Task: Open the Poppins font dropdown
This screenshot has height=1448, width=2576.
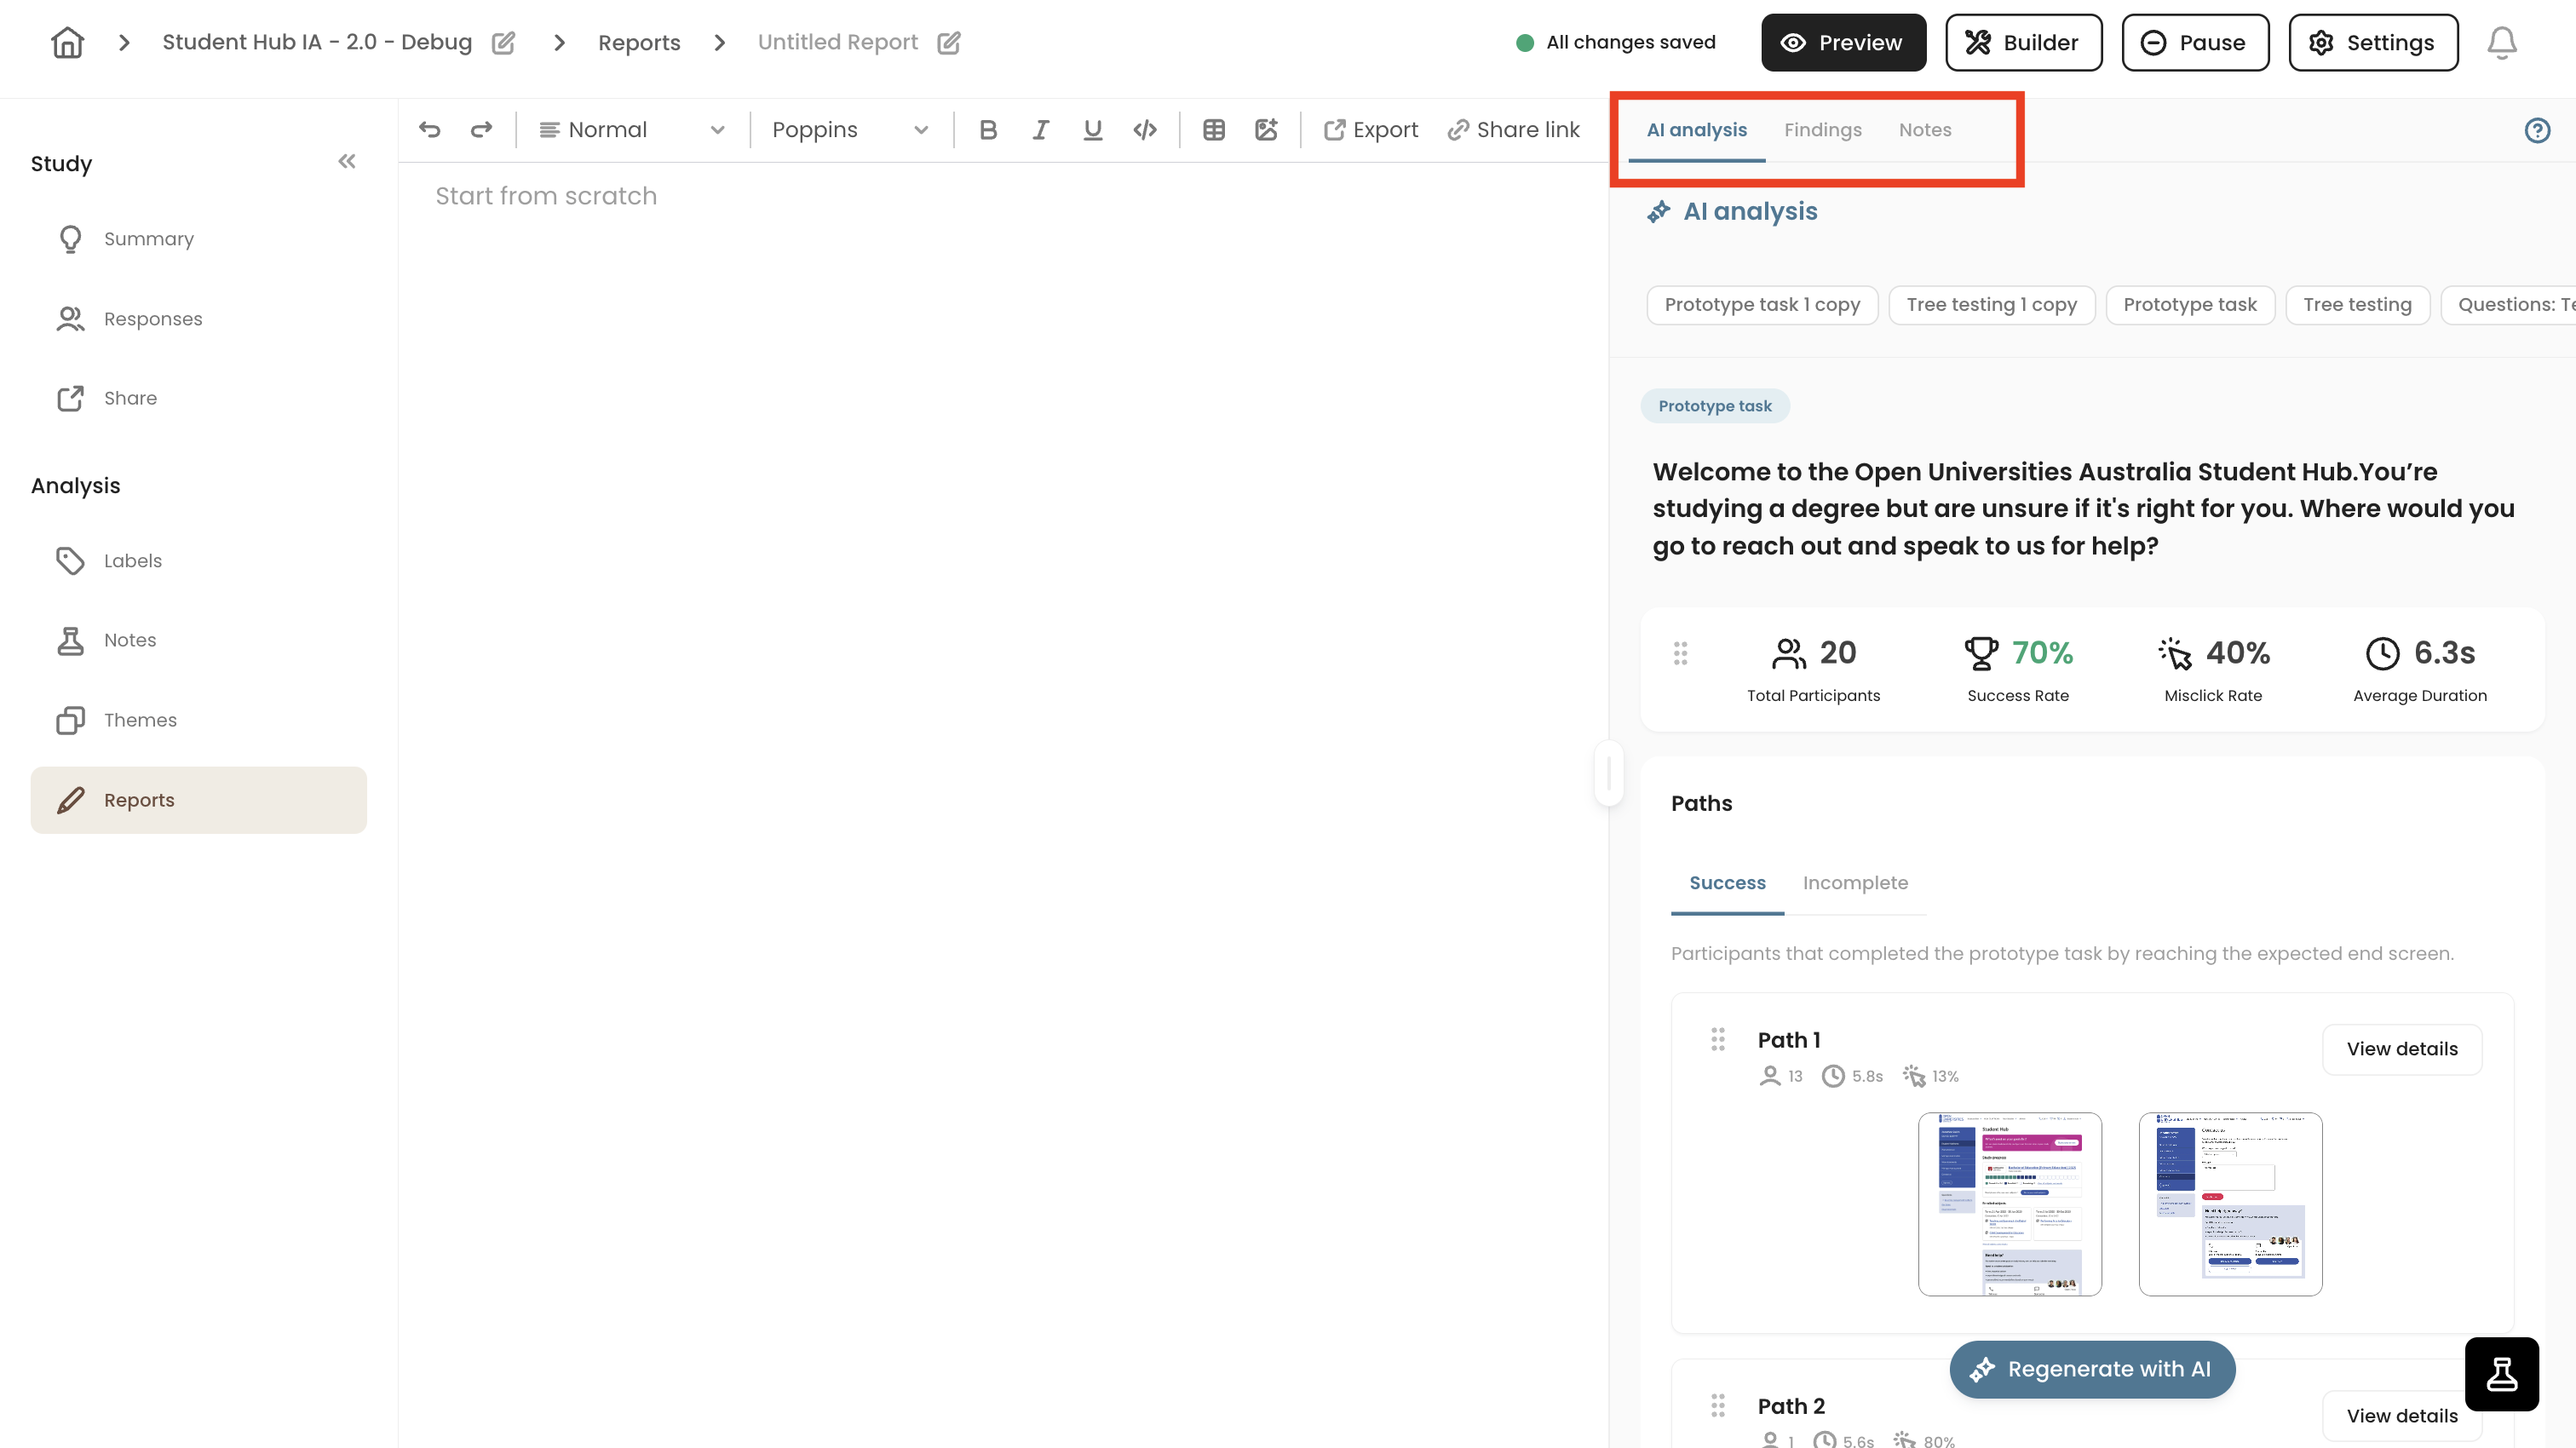Action: point(850,130)
